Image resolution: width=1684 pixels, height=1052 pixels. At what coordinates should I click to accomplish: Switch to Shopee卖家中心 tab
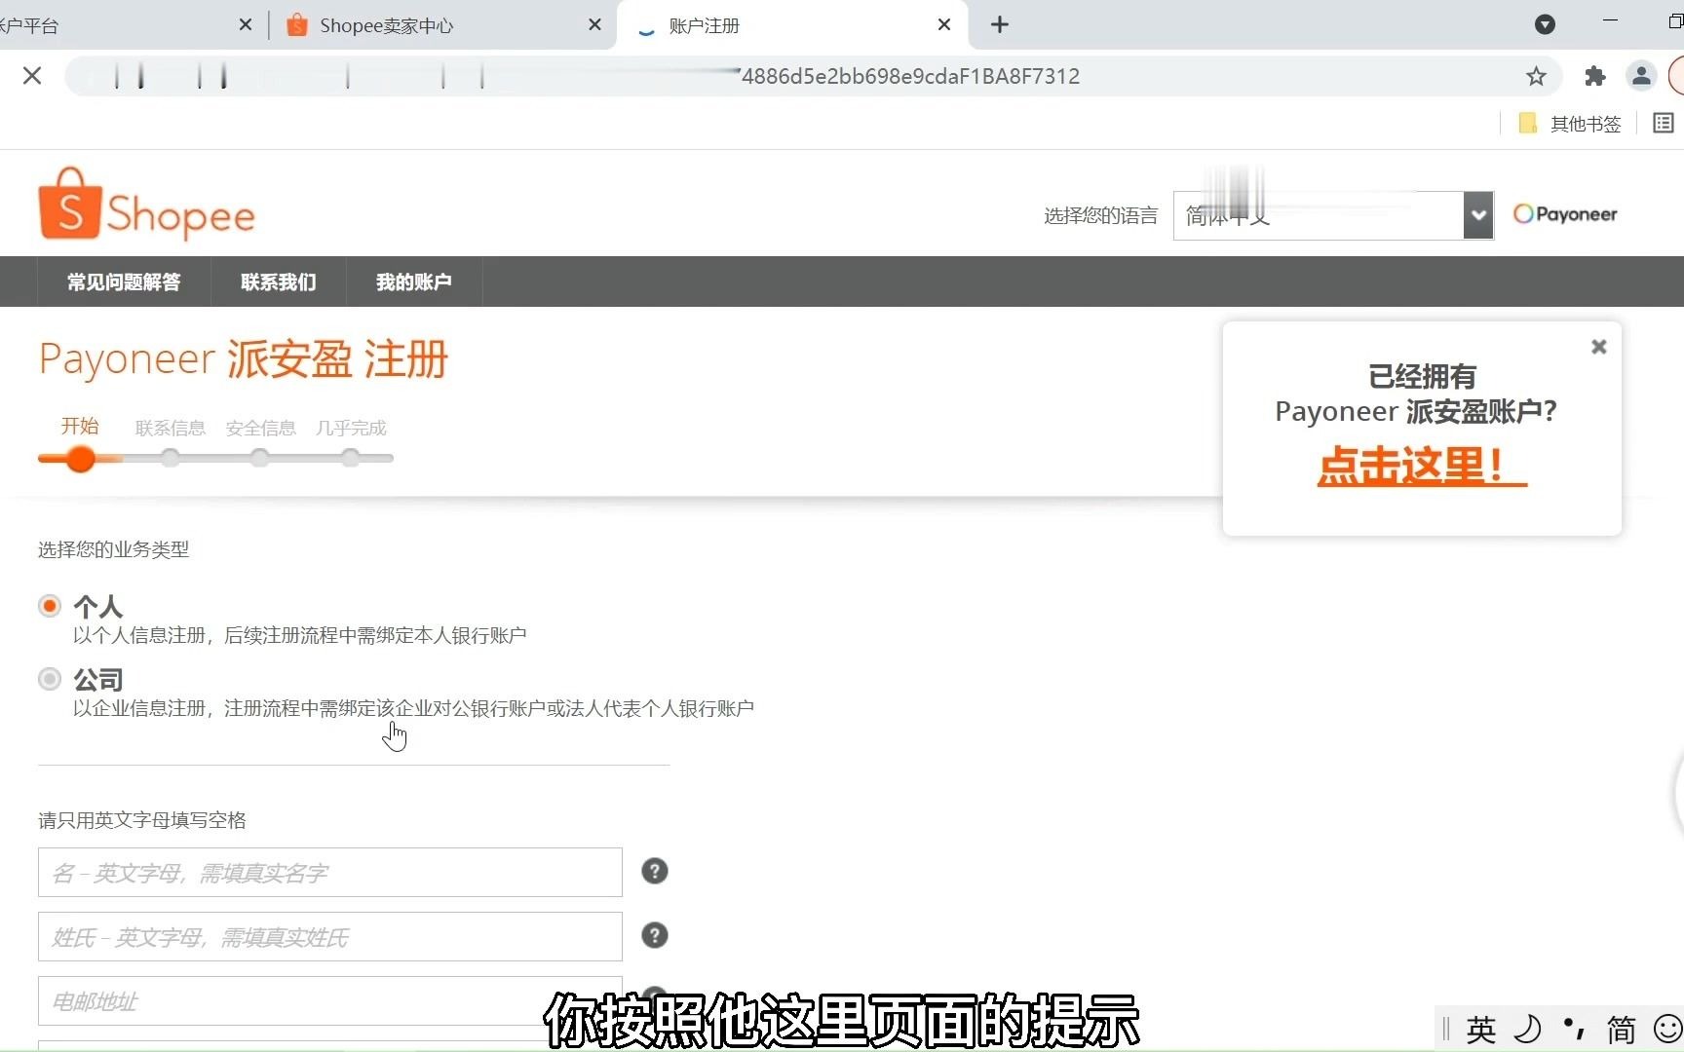[x=443, y=25]
